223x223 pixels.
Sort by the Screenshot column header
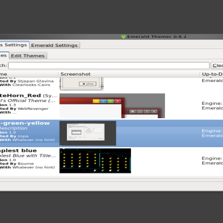[x=129, y=74]
